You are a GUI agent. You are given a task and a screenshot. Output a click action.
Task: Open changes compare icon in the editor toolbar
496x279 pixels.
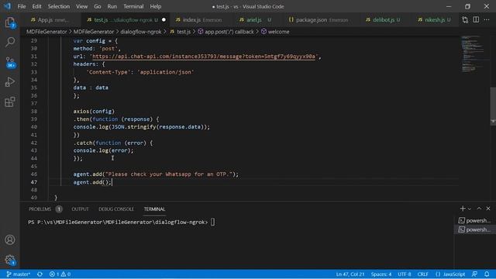(465, 20)
